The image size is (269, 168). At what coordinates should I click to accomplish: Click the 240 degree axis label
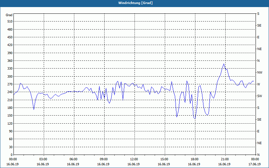point(10,92)
